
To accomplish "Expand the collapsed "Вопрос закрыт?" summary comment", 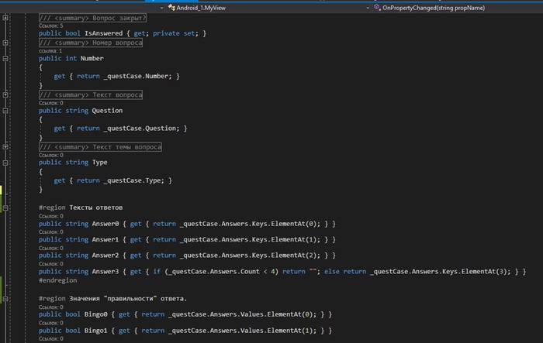I will tap(5, 17).
